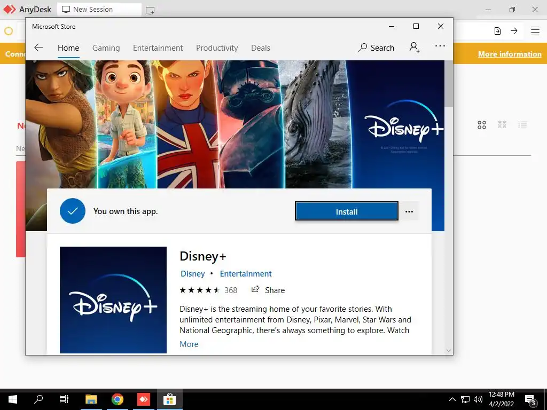547x410 pixels.
Task: Open the More information link in AnyDesk
Action: pyautogui.click(x=510, y=54)
